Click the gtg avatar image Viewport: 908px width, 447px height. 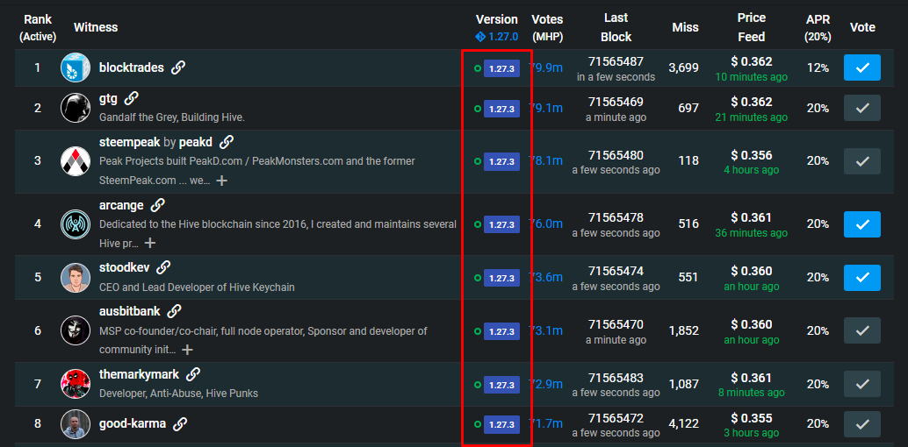[x=76, y=108]
